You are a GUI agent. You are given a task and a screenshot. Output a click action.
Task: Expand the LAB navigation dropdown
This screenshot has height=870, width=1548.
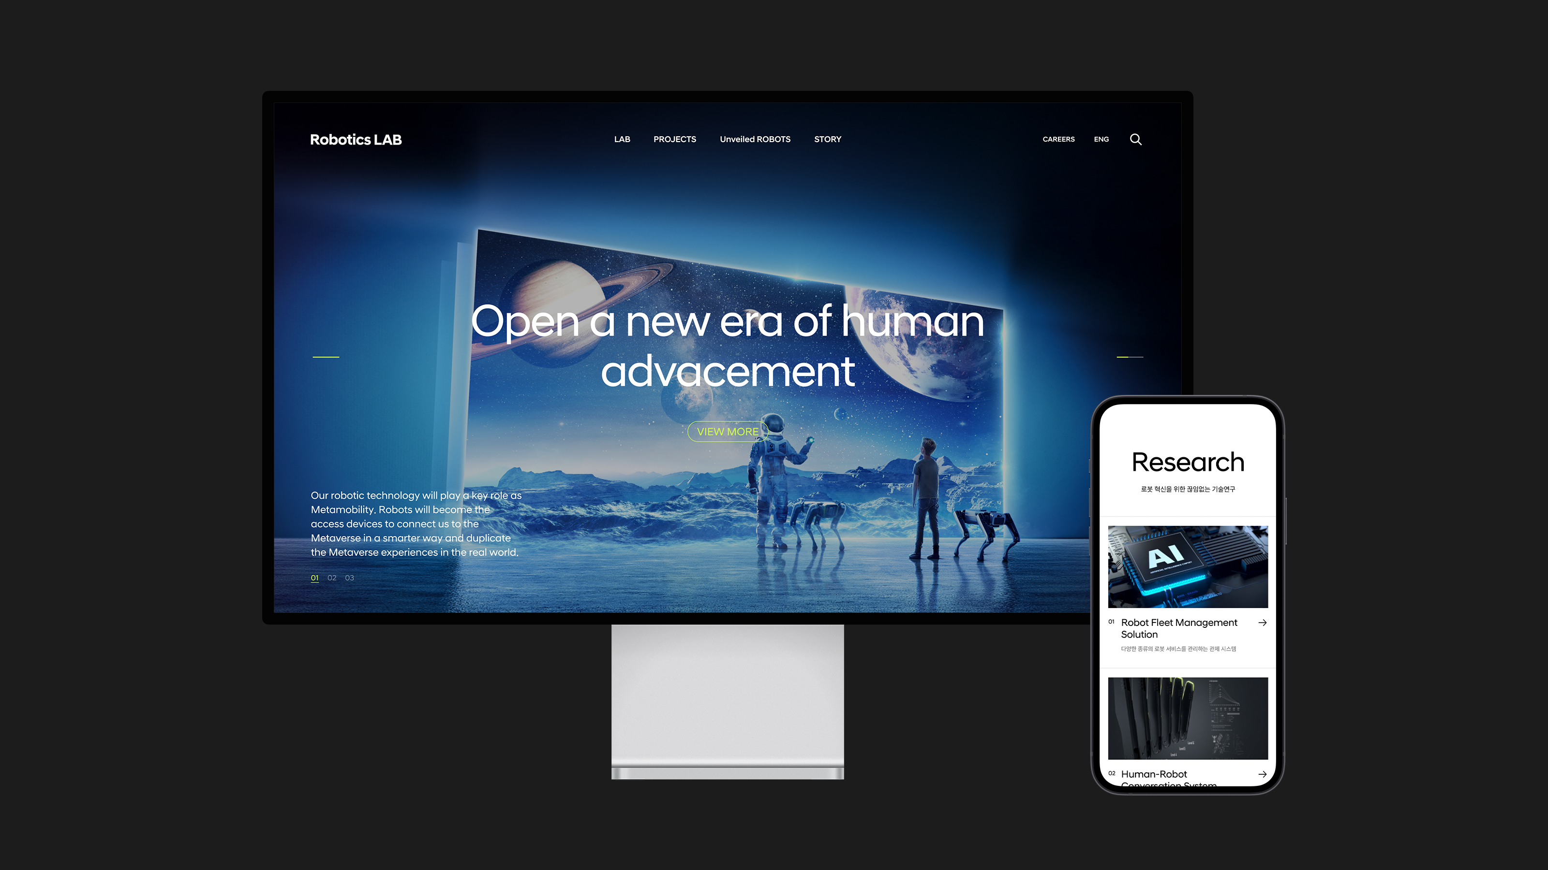coord(622,139)
